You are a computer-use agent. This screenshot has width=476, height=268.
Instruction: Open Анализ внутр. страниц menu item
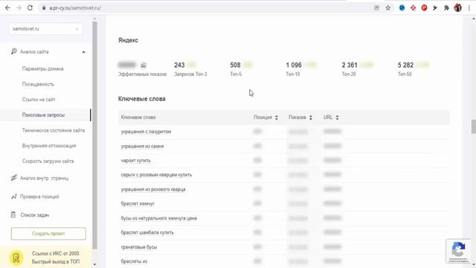point(45,178)
